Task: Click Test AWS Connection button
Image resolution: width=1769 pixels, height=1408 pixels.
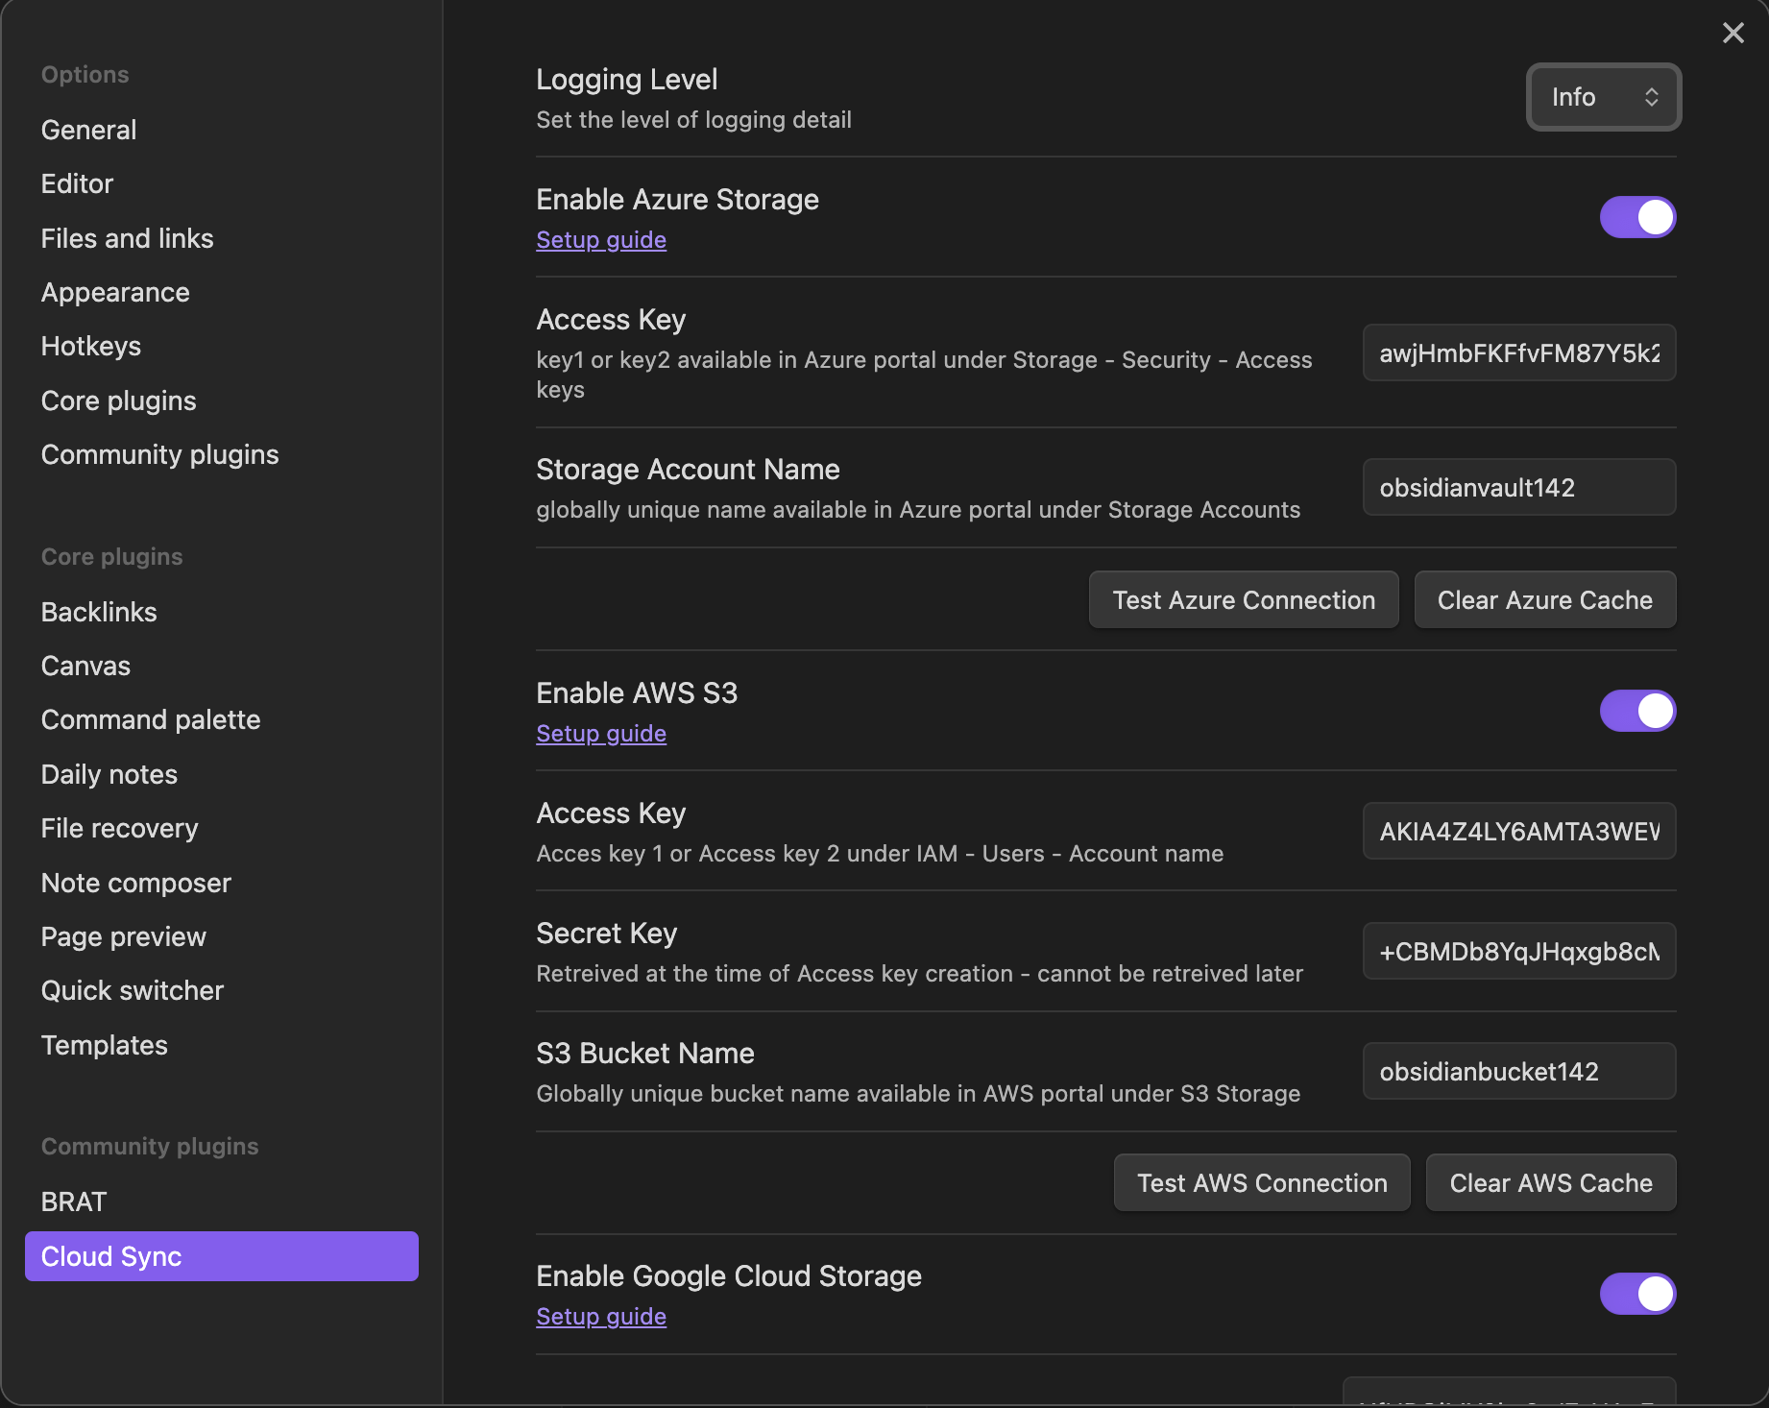Action: [1262, 1183]
